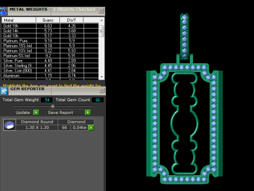254x191 pixels.
Task: Click the Metal Weights flask icon
Action: (4, 11)
